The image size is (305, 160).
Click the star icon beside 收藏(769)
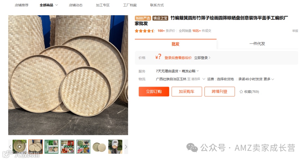click(241, 91)
